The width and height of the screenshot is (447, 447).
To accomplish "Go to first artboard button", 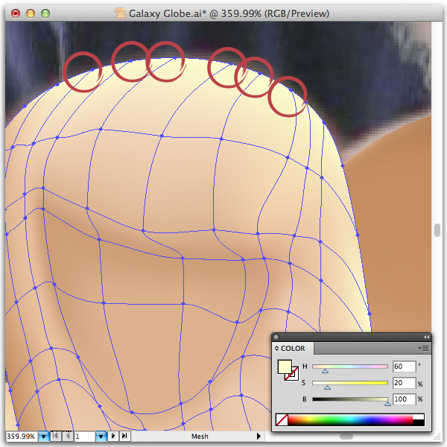I will pyautogui.click(x=56, y=436).
